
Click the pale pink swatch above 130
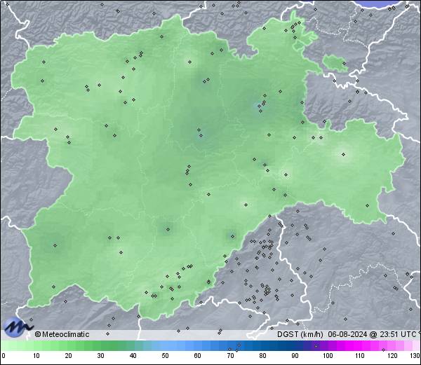(417, 345)
